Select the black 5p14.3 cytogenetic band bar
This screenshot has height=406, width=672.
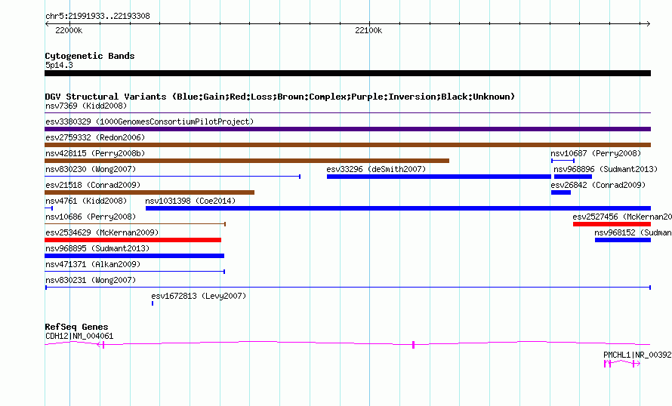coord(347,73)
